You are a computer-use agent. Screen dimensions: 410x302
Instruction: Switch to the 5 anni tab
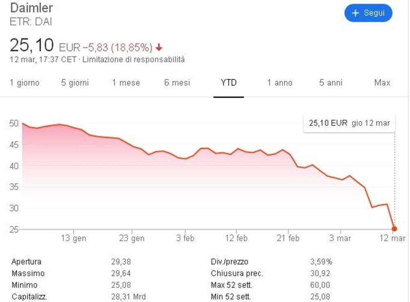(x=330, y=83)
